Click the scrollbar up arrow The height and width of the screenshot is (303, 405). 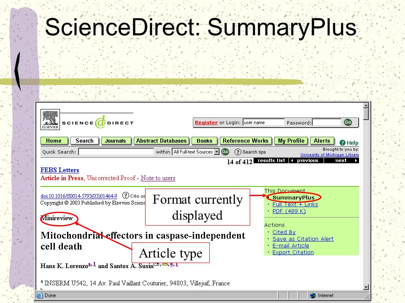point(366,105)
